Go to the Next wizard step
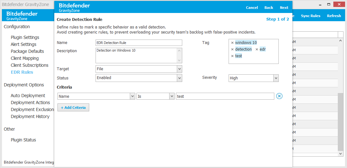This screenshot has width=347, height=168. [284, 8]
